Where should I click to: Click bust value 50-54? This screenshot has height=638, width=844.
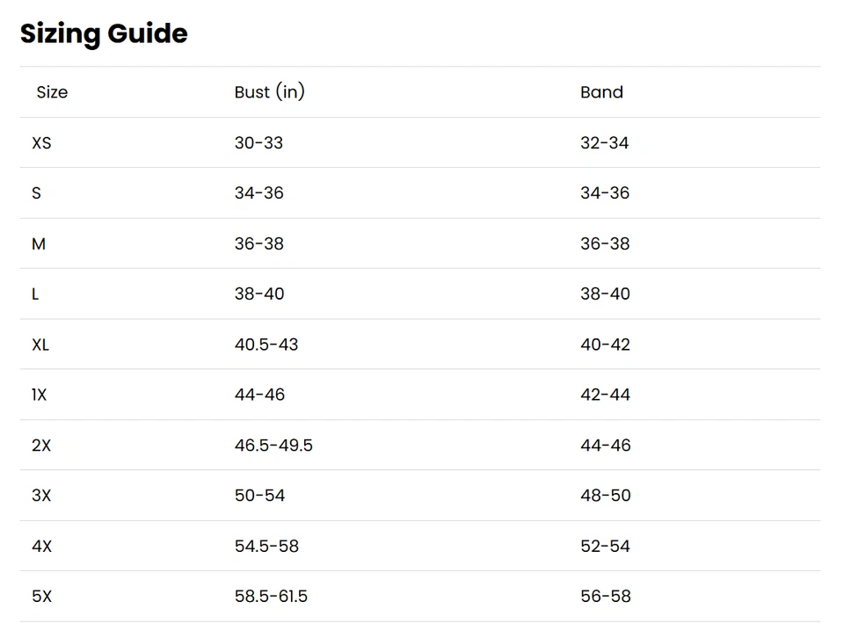point(259,496)
